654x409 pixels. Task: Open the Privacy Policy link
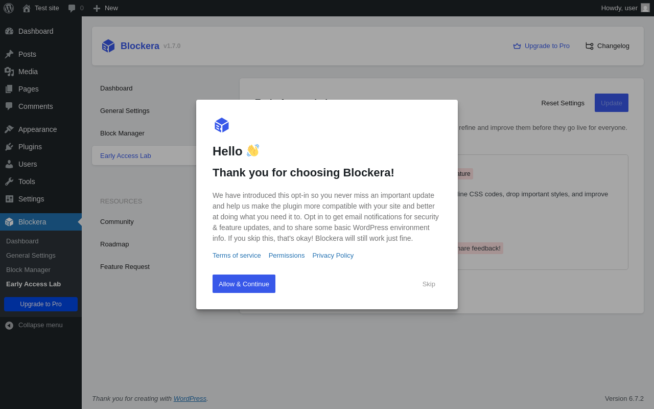coord(333,256)
